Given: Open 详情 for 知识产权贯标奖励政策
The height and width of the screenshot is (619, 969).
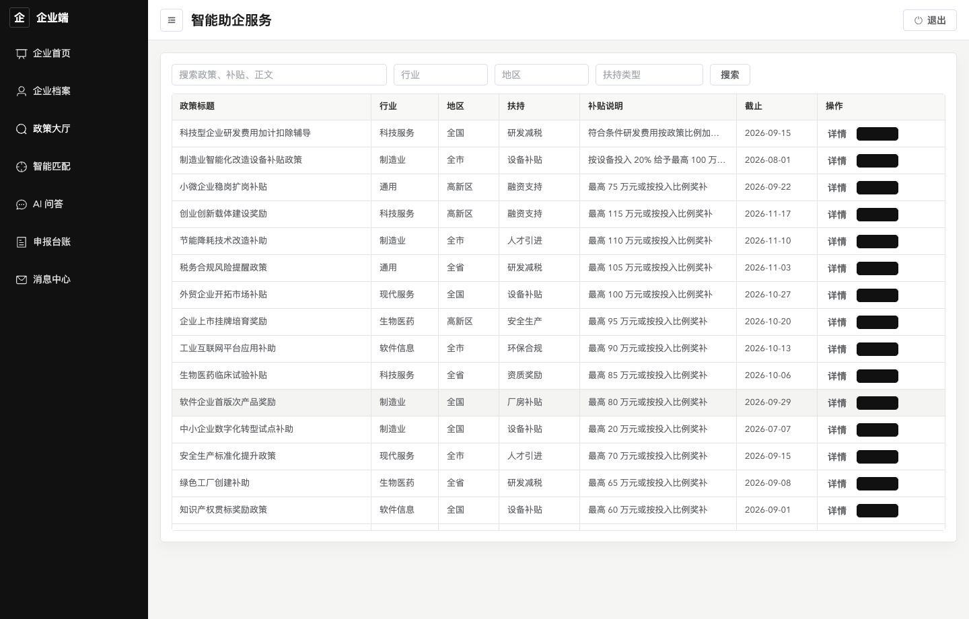Looking at the screenshot, I should click(837, 511).
